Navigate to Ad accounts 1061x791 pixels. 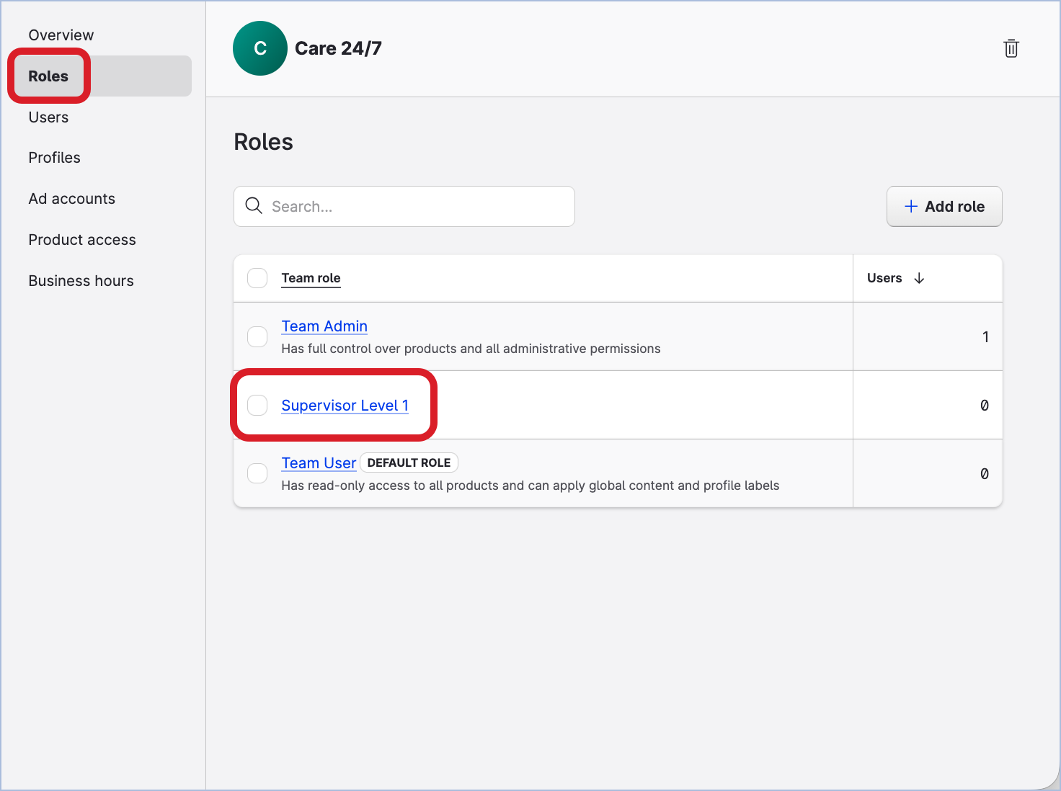(x=71, y=199)
